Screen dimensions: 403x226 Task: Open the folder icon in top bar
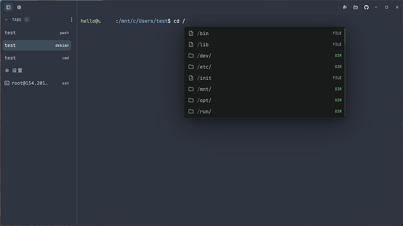coord(356,8)
